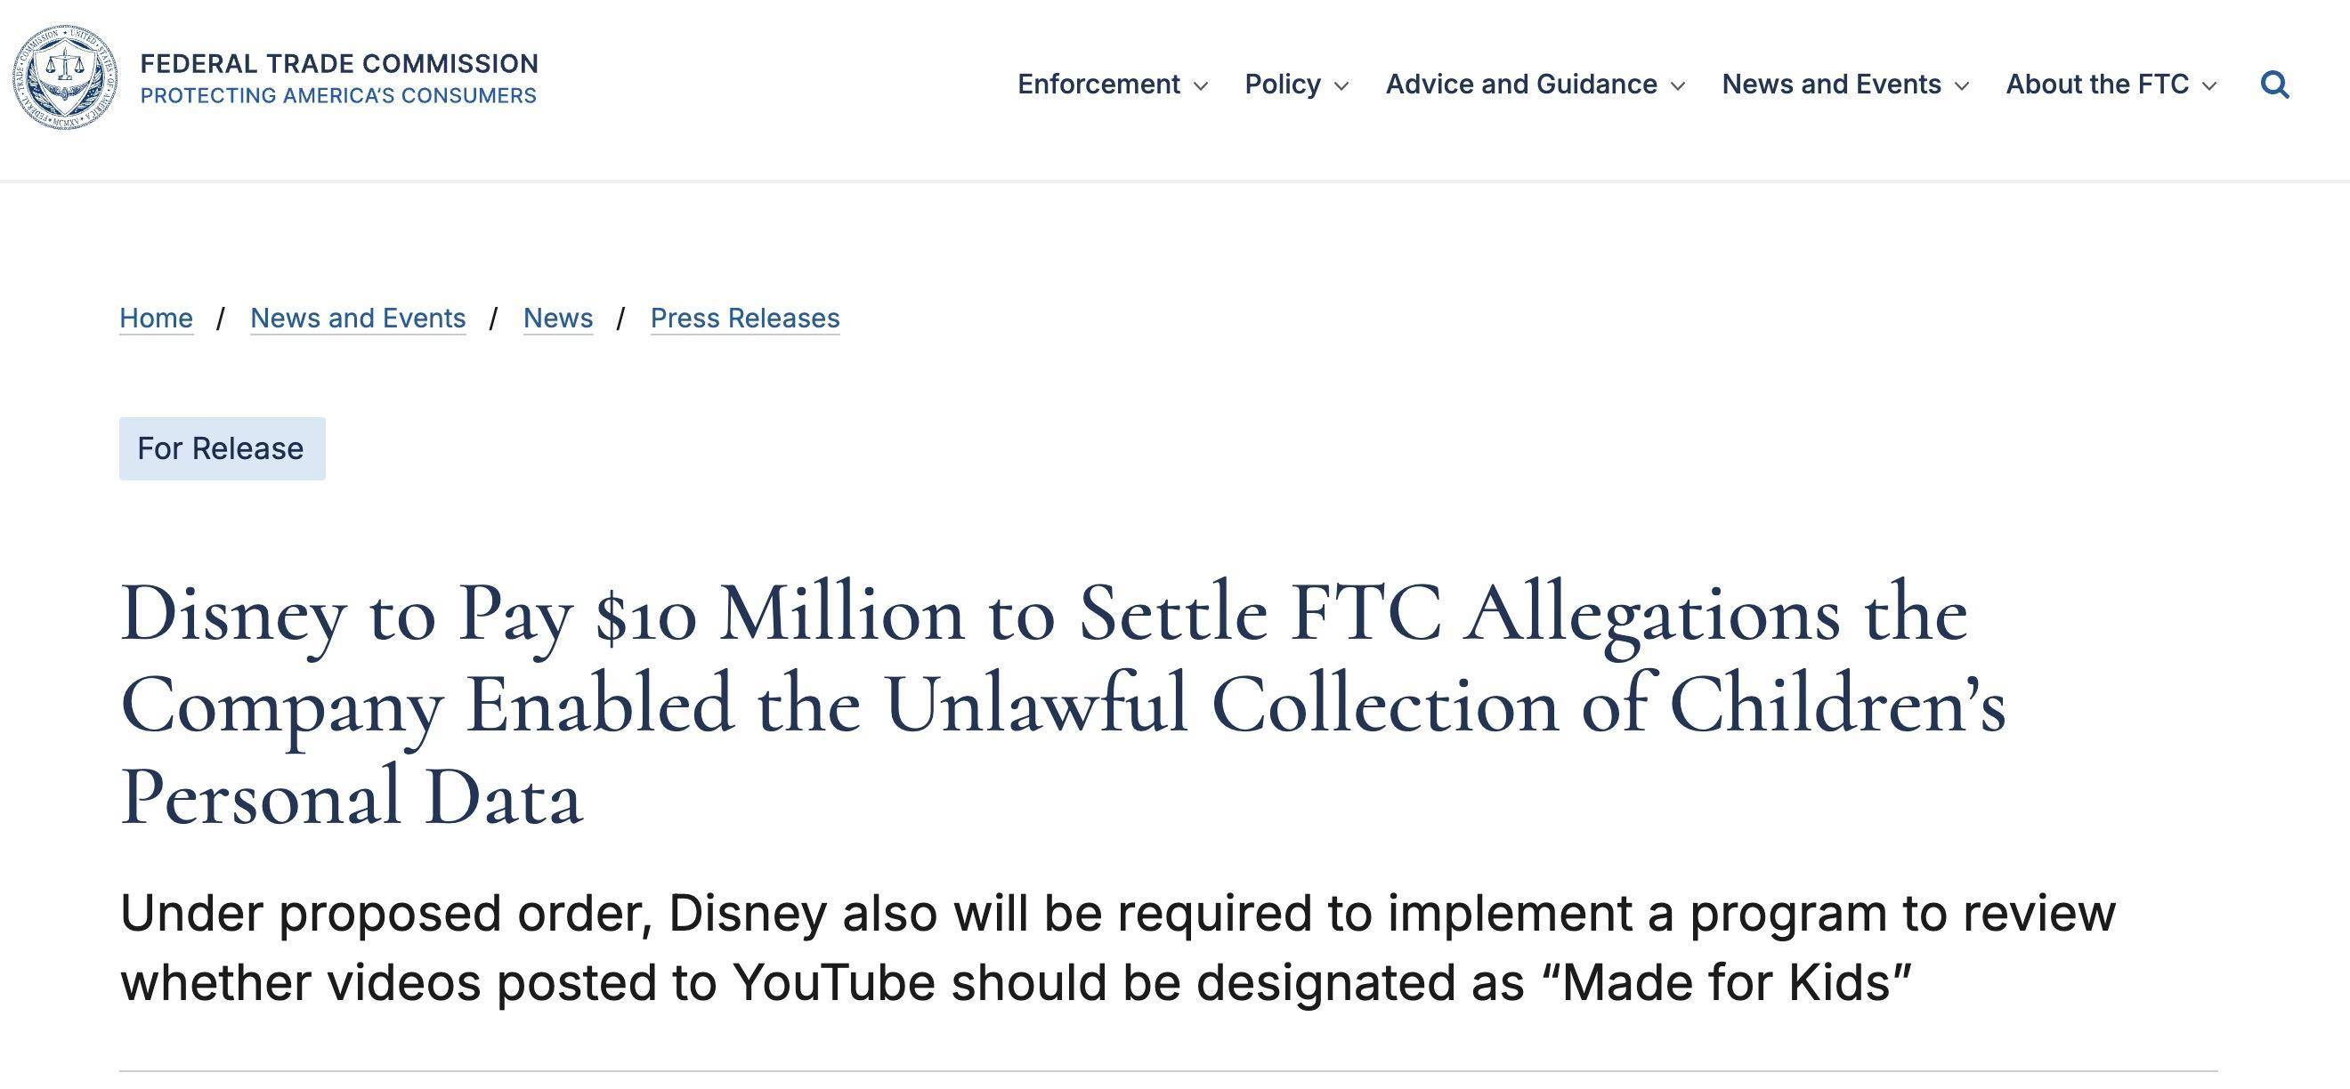
Task: Click the News breadcrumb link
Action: tap(557, 318)
